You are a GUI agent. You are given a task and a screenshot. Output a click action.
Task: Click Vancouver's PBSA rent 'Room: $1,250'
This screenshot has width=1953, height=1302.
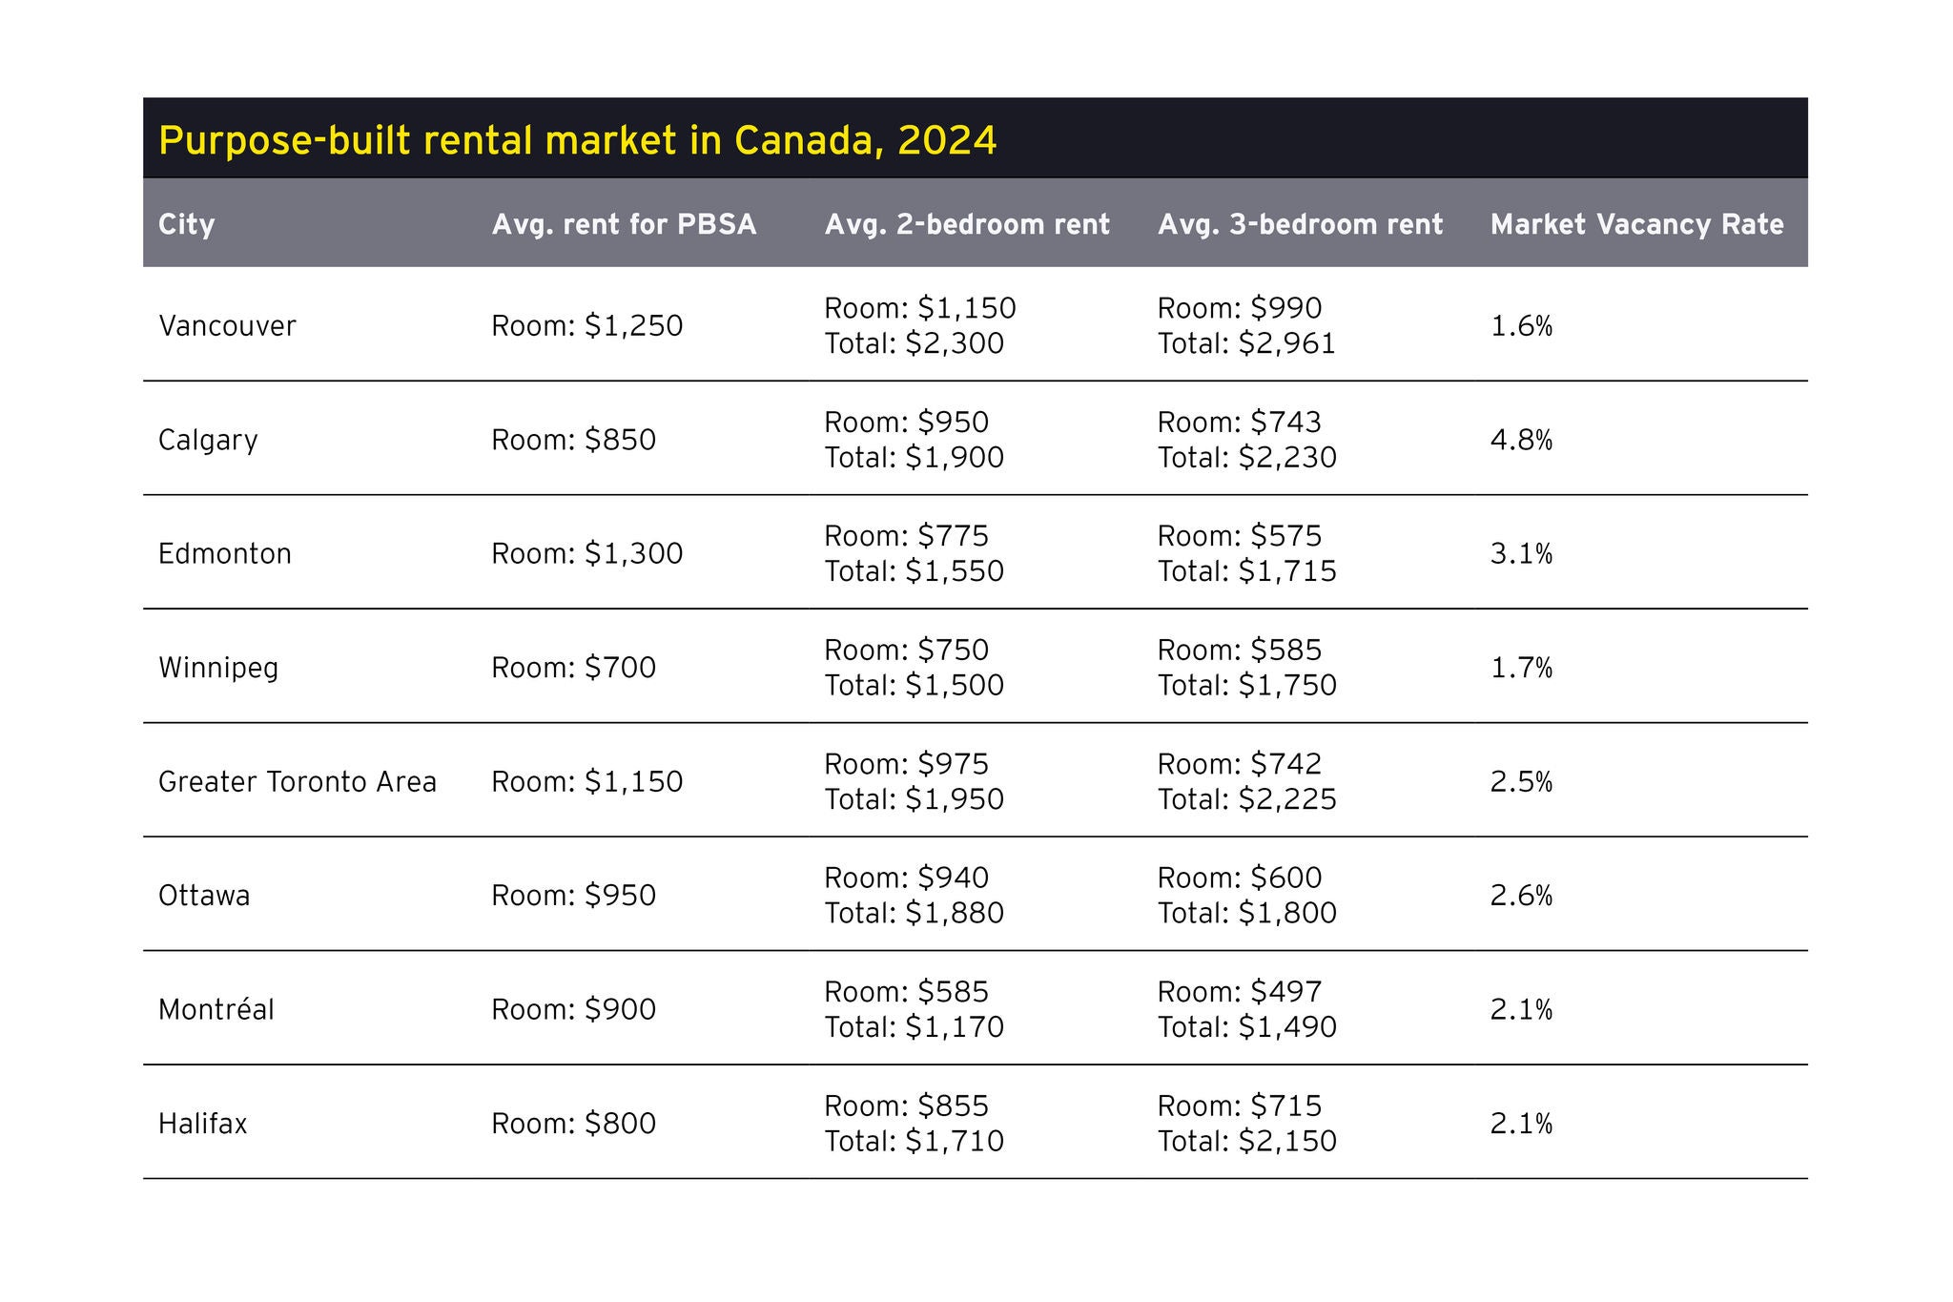coord(586,326)
